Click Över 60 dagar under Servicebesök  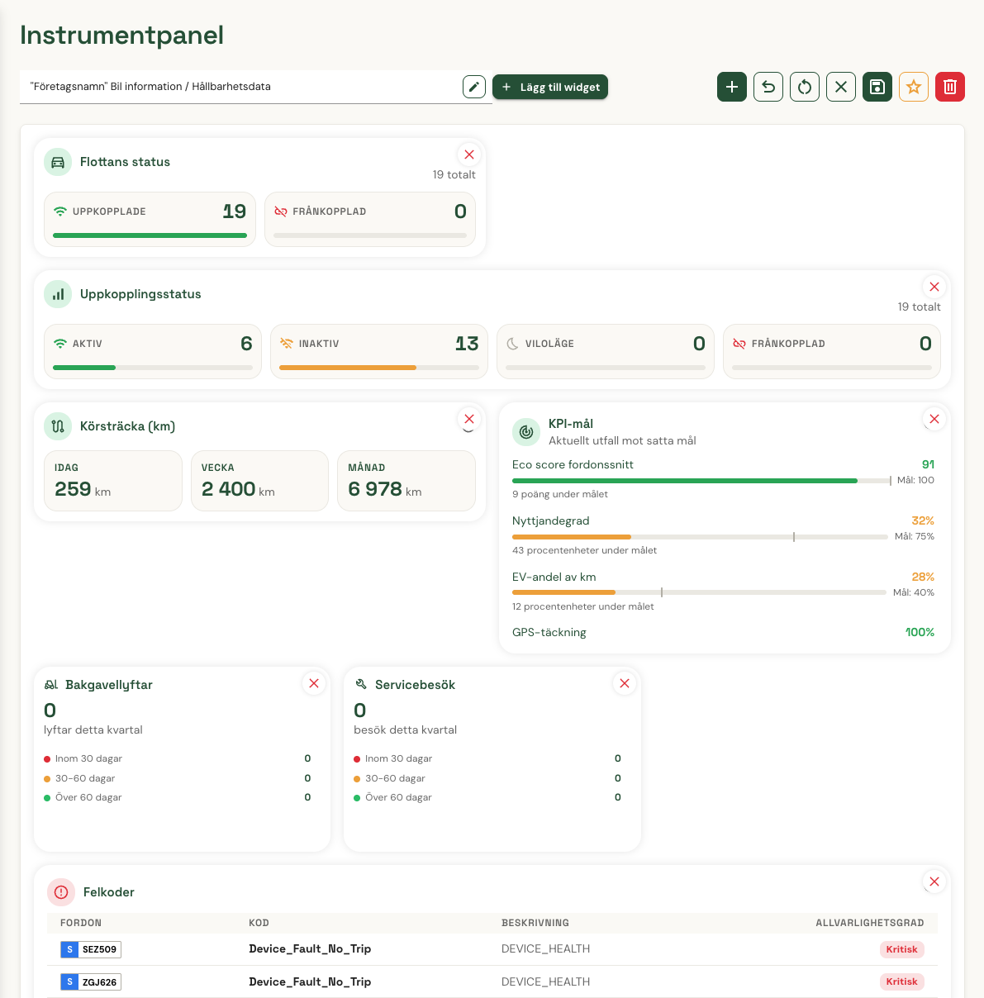398,797
